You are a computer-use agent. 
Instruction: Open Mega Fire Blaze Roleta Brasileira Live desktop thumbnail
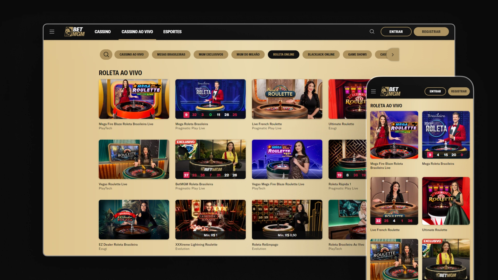coord(134,99)
